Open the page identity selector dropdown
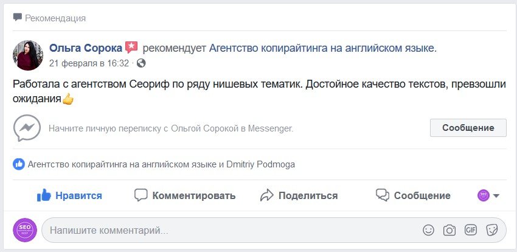Viewport: 517px width, 252px height. click(x=488, y=195)
